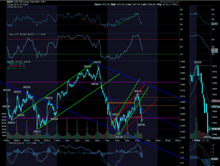Click the 1897.20 peak price label
The height and width of the screenshot is (166, 220).
[97, 62]
